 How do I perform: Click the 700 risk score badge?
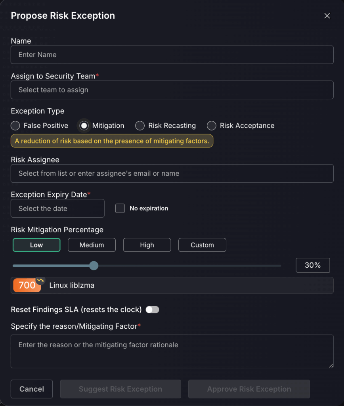click(27, 285)
